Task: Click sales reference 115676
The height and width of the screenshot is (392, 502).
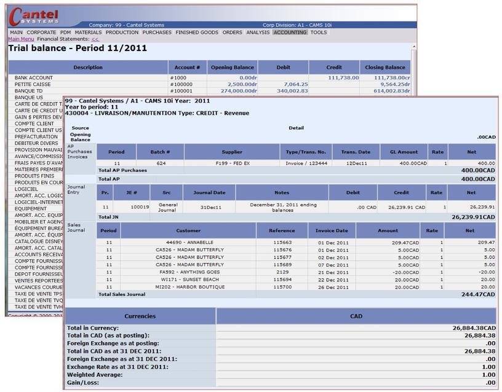Action: coord(282,249)
